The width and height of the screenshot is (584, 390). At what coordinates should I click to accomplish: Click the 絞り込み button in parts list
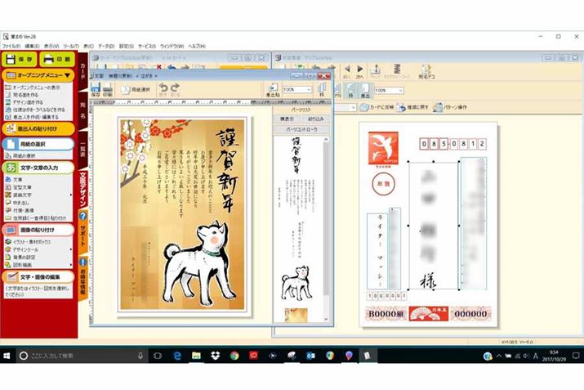(x=315, y=119)
